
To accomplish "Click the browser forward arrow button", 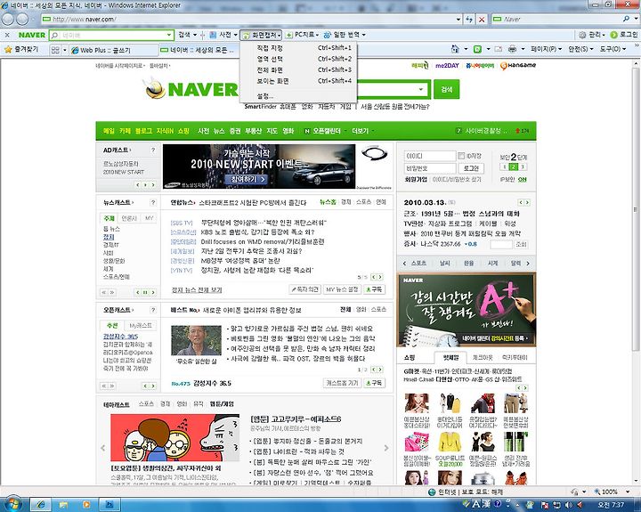I will (22, 19).
